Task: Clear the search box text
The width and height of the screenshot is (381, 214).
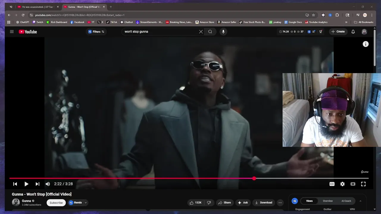Action: click(201, 32)
